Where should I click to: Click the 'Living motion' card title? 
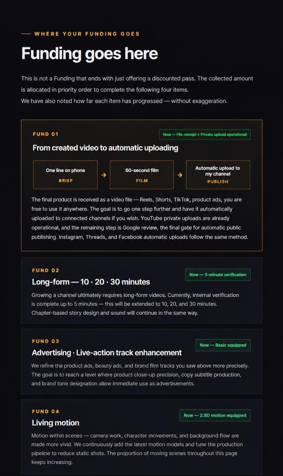point(55,423)
